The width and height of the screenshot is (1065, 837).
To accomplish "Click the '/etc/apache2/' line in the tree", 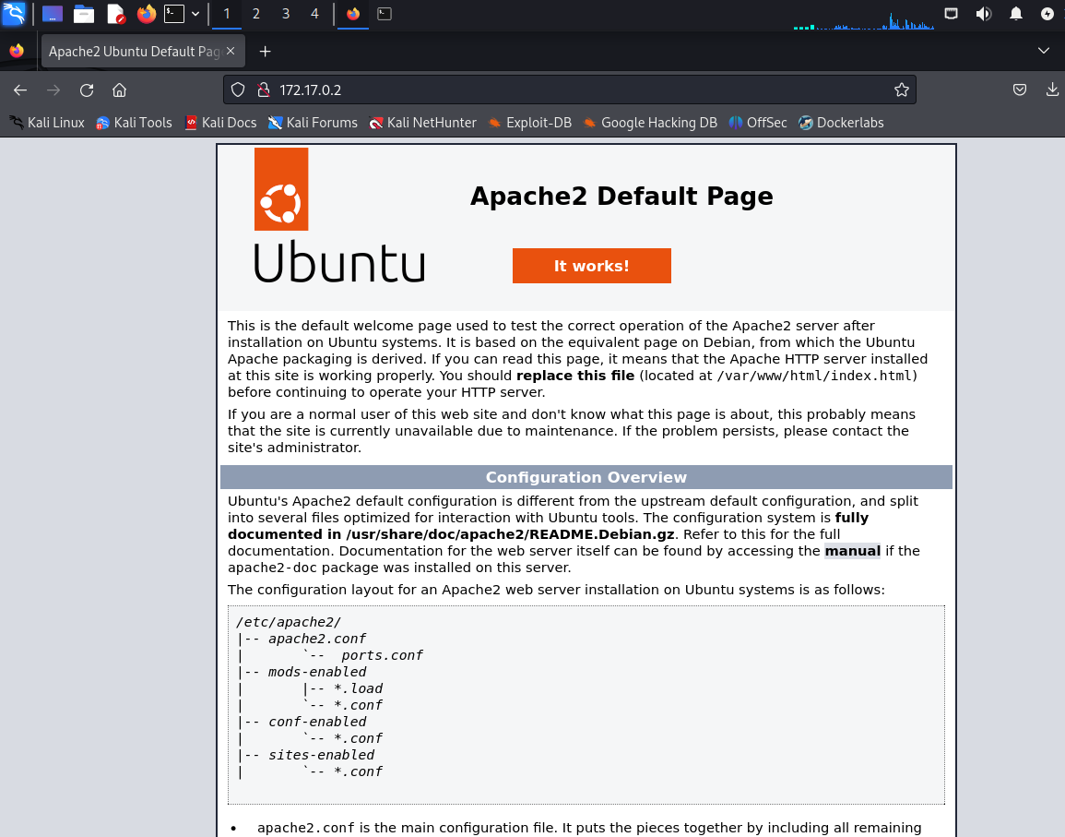I will pos(288,622).
